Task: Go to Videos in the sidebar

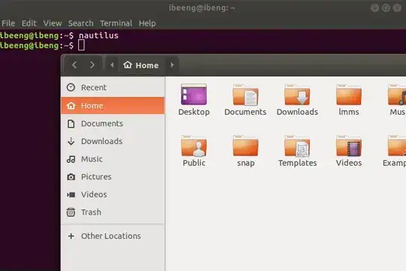Action: coord(113,194)
